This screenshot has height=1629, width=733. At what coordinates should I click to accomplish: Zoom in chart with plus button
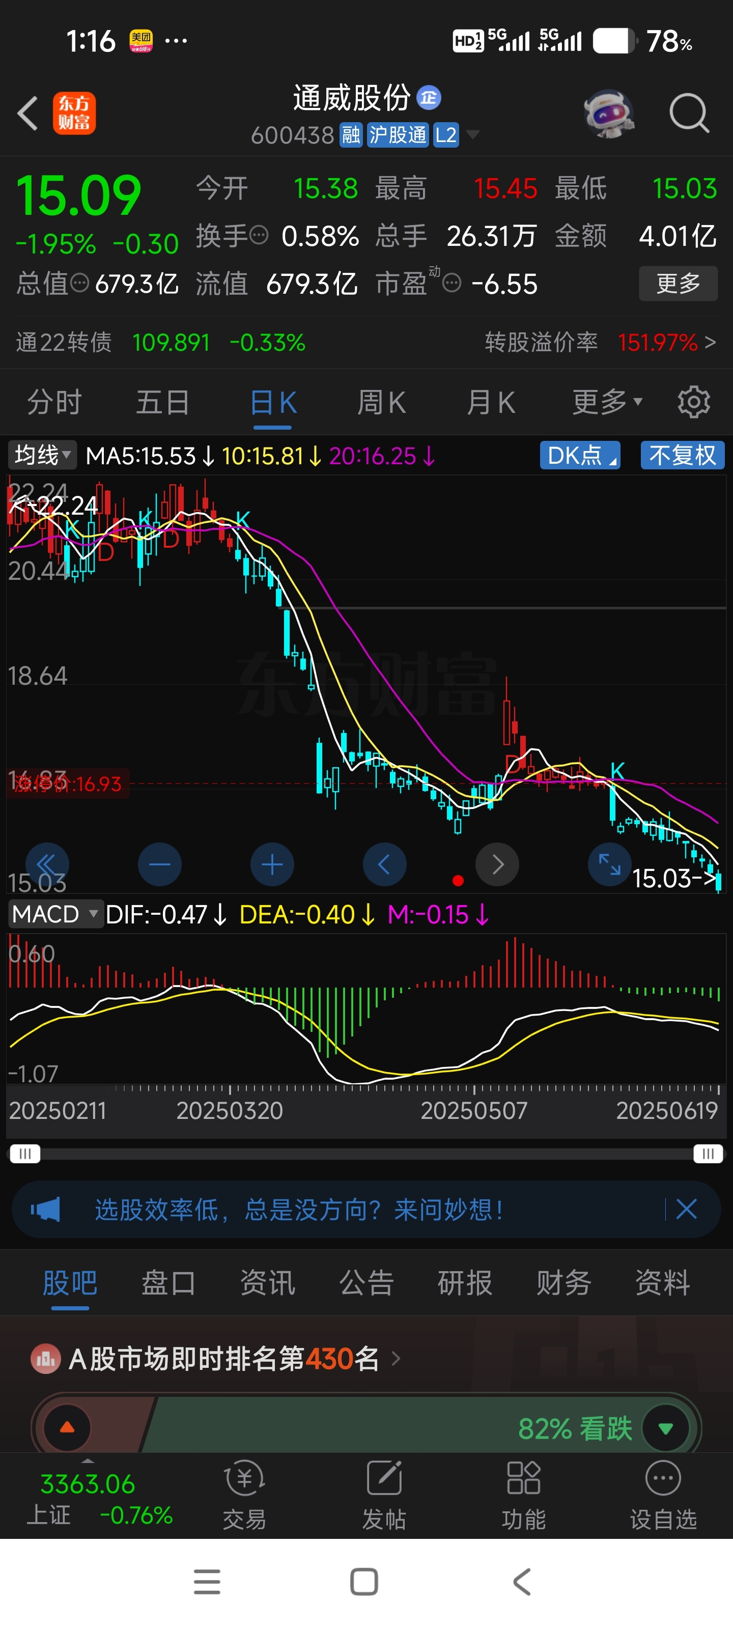pos(272,864)
